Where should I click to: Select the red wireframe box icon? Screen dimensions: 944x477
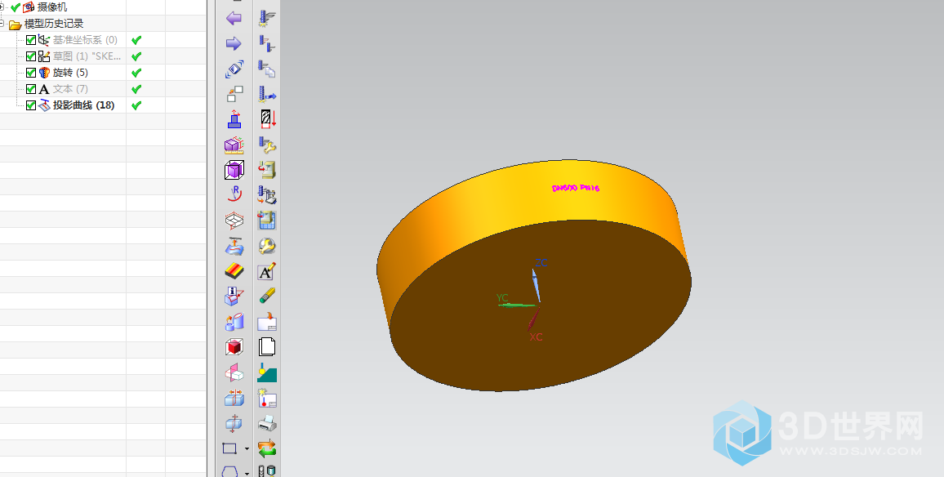click(x=234, y=221)
